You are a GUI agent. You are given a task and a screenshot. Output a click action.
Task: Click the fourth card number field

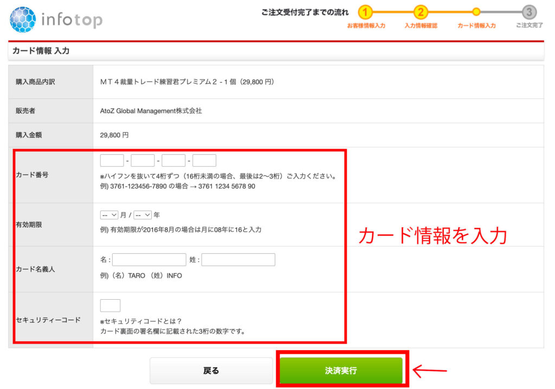204,161
